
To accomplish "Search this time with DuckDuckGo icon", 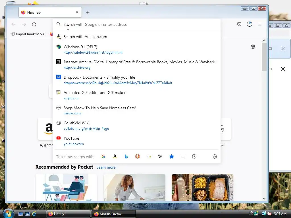I will point(138,156).
